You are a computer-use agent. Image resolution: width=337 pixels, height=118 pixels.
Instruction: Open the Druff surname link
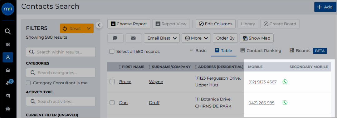(x=154, y=103)
